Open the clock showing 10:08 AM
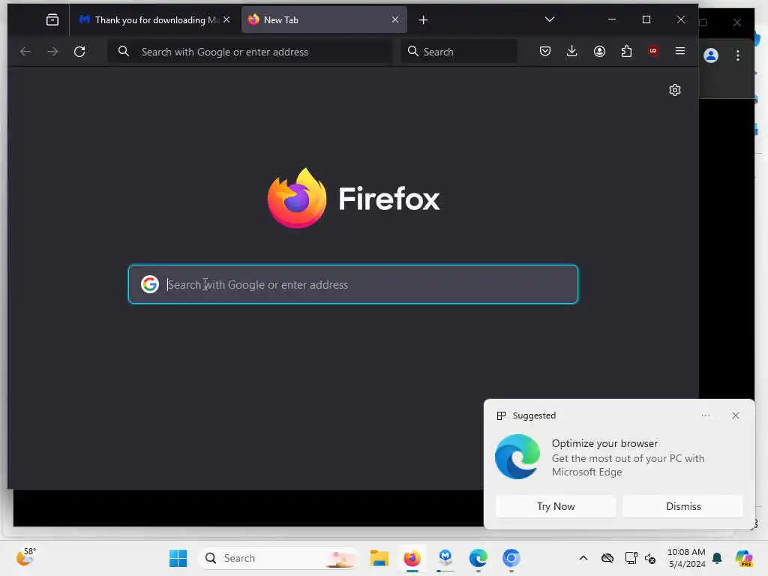Screen dimensions: 768x576 point(686,558)
